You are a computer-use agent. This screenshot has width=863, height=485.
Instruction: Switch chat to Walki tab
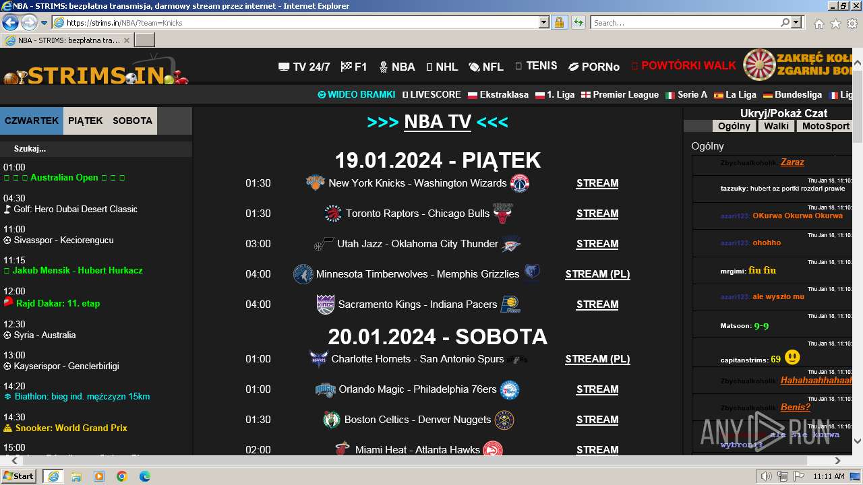pos(777,126)
